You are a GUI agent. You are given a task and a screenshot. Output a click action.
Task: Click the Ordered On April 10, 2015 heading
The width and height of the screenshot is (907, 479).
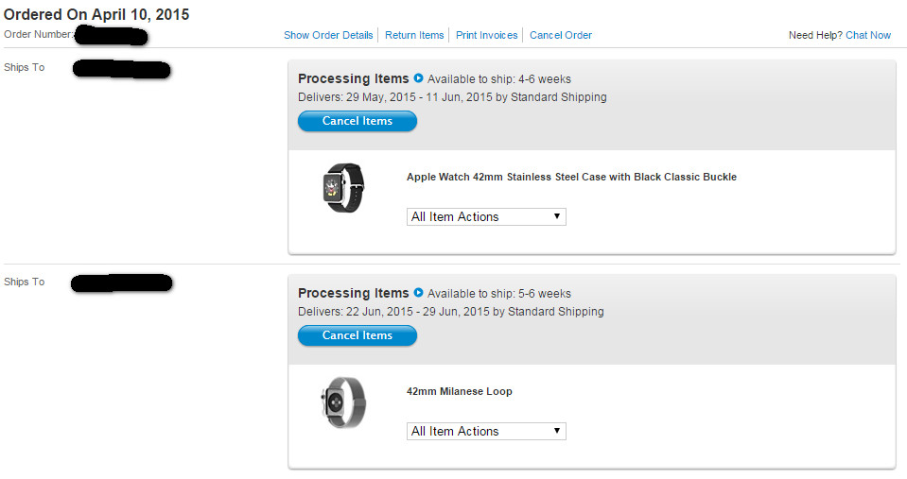click(96, 15)
